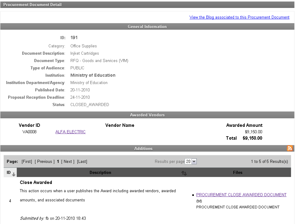Click the vendor ID VA0008 cell
This screenshot has height=224, width=295.
point(29,132)
